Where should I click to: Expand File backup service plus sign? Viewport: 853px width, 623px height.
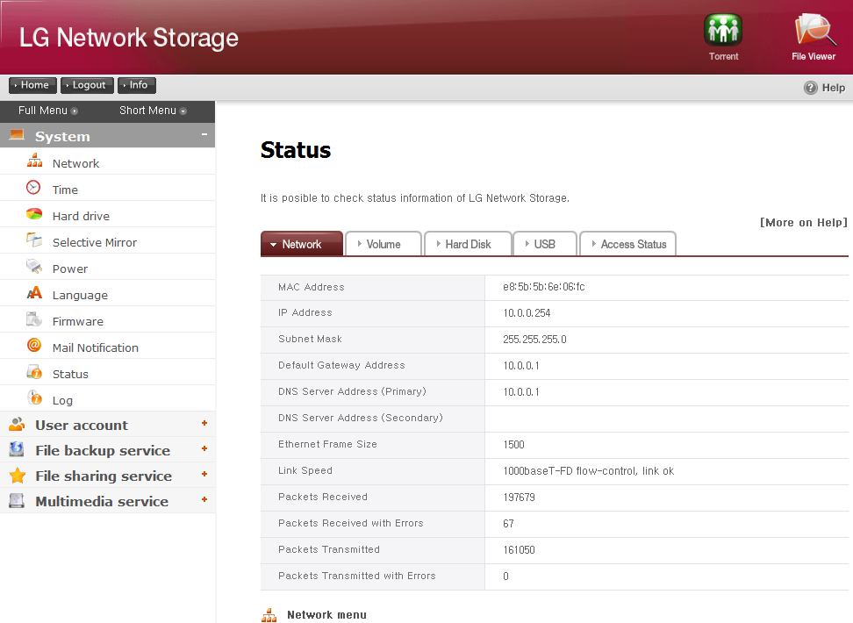click(204, 449)
